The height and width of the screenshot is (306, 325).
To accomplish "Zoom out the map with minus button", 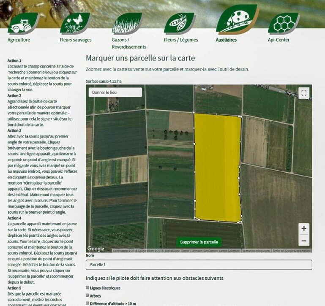I will tap(303, 241).
